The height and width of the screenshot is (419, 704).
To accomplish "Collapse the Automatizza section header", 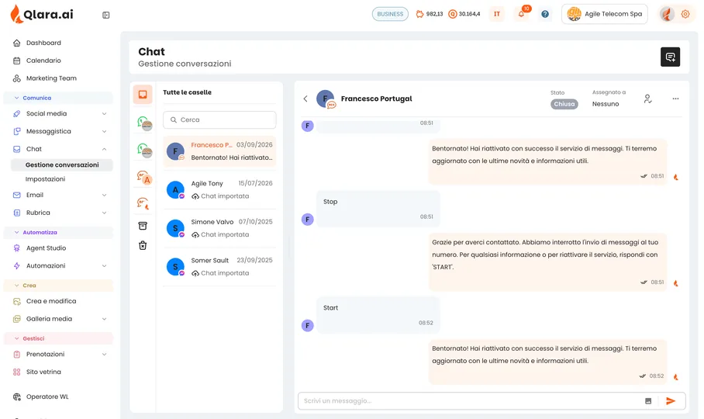I will [58, 232].
